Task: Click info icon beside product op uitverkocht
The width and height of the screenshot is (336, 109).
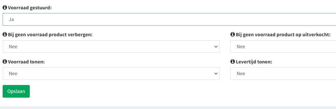Action: pyautogui.click(x=232, y=34)
